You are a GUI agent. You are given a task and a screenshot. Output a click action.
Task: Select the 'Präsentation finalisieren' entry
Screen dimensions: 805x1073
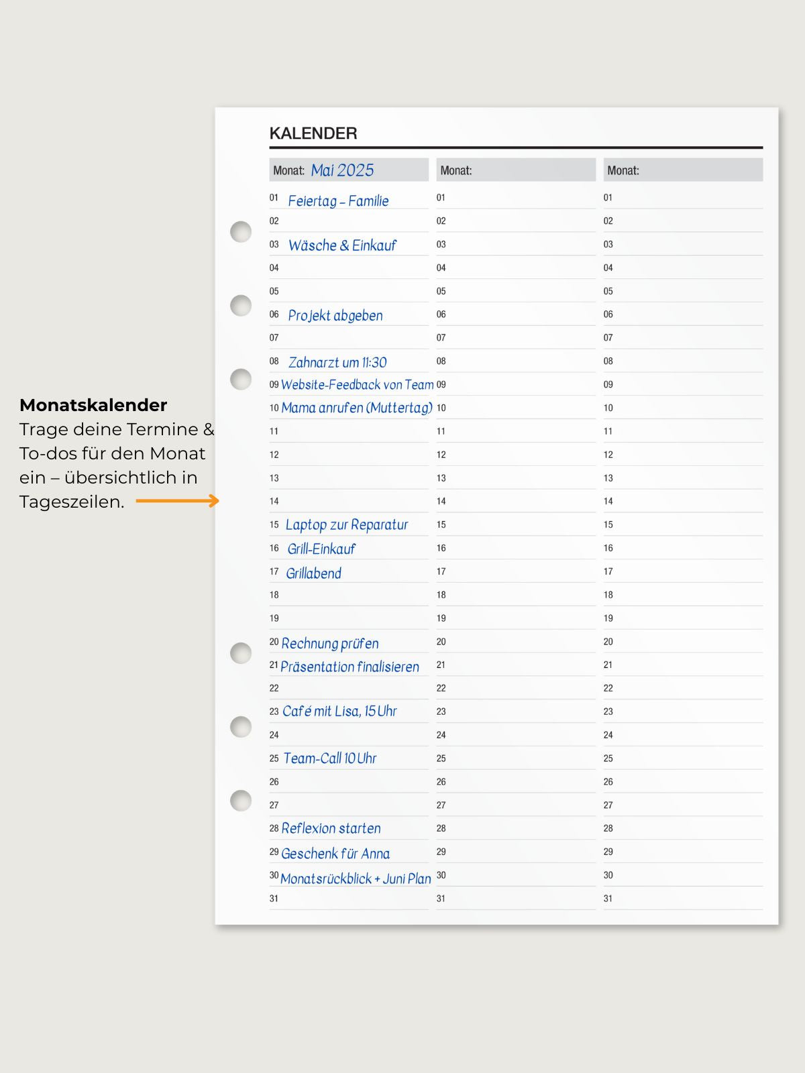(x=350, y=667)
